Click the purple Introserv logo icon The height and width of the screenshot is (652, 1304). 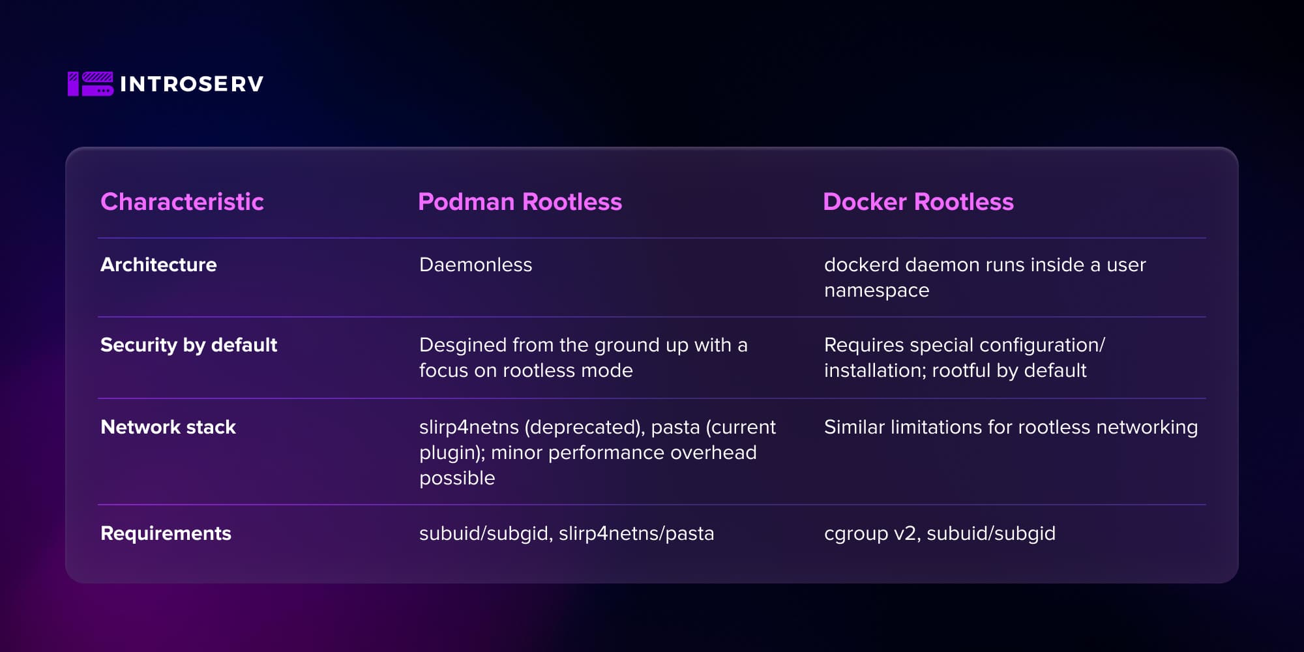coord(90,84)
